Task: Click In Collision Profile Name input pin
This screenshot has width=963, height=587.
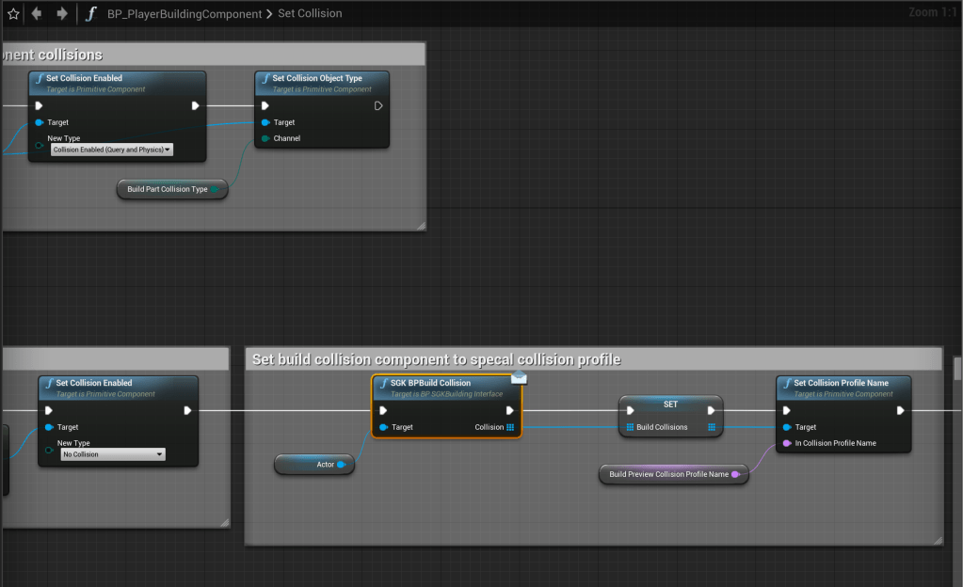Action: coord(787,443)
